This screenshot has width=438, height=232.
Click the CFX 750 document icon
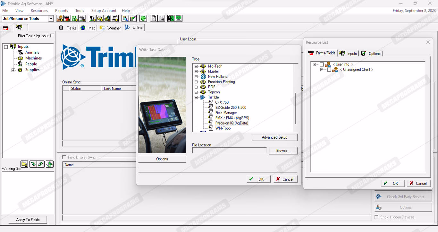(211, 102)
